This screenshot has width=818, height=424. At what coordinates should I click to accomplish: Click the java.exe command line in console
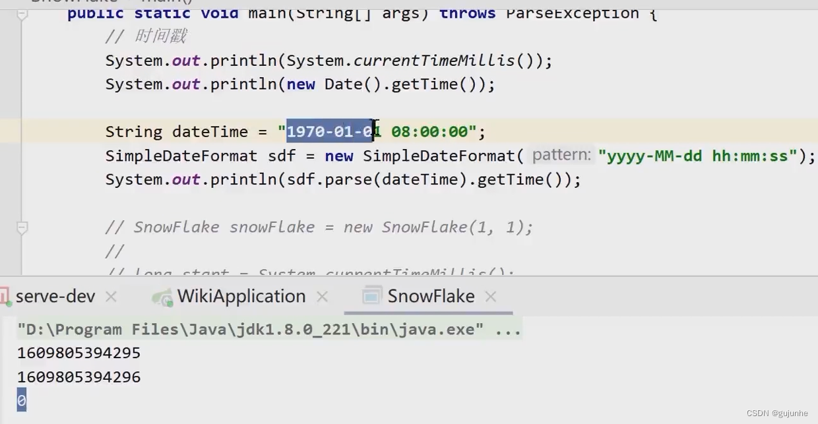click(269, 330)
